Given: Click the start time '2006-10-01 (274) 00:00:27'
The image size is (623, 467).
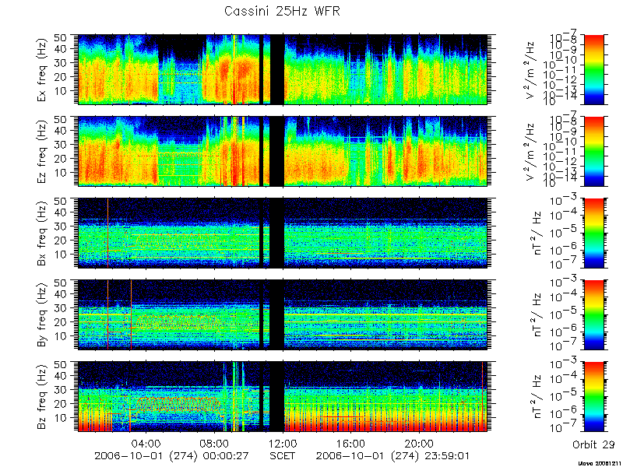Looking at the screenshot, I should coord(171,455).
